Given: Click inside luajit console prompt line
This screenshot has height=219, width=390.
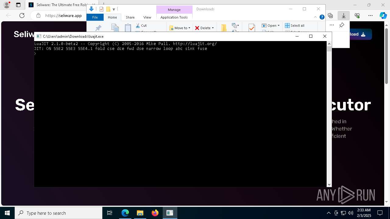Looking at the screenshot, I should 180,54.
